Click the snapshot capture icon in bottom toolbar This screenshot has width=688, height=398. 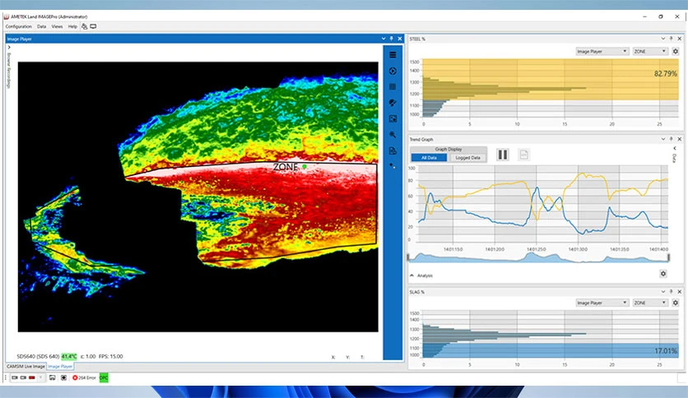click(x=63, y=377)
